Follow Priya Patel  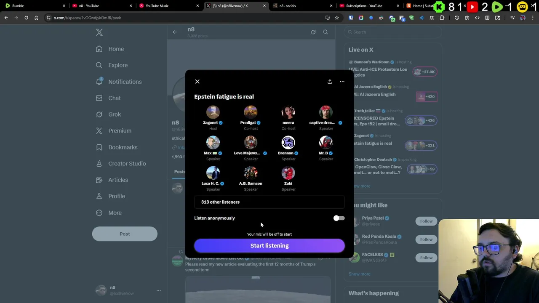(x=426, y=221)
